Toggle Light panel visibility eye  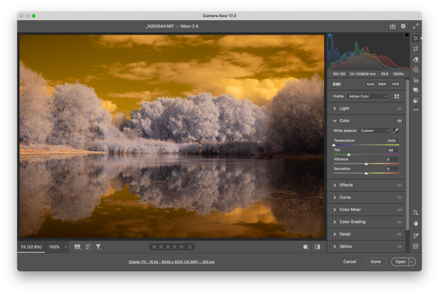pos(399,109)
